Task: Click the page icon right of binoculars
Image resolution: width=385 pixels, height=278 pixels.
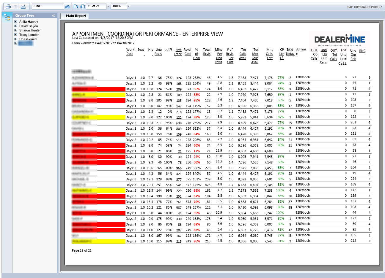Action: 76,6
